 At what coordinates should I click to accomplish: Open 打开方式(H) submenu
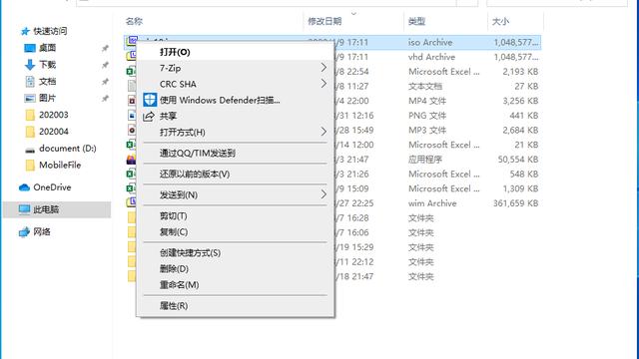(x=236, y=132)
